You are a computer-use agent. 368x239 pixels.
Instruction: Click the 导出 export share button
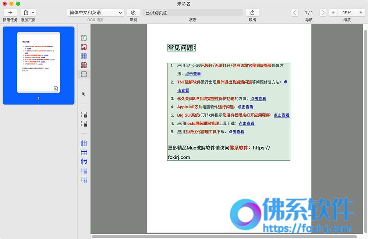click(252, 13)
